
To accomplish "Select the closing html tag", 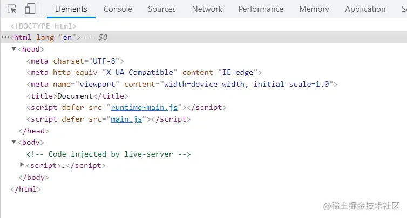I will pos(25,189).
